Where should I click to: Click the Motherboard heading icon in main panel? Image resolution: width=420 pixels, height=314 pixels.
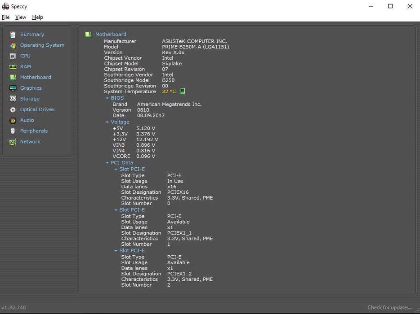tap(88, 35)
